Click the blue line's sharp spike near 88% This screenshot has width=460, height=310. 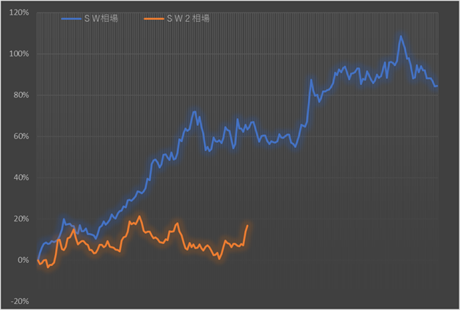click(311, 80)
